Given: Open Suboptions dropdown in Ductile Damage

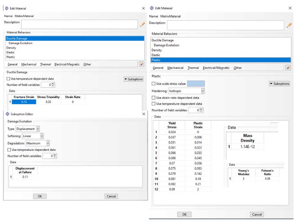Looking at the screenshot, I should tap(134, 79).
